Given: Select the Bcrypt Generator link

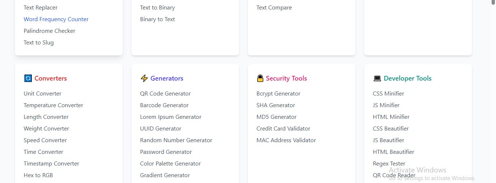Looking at the screenshot, I should tap(278, 94).
